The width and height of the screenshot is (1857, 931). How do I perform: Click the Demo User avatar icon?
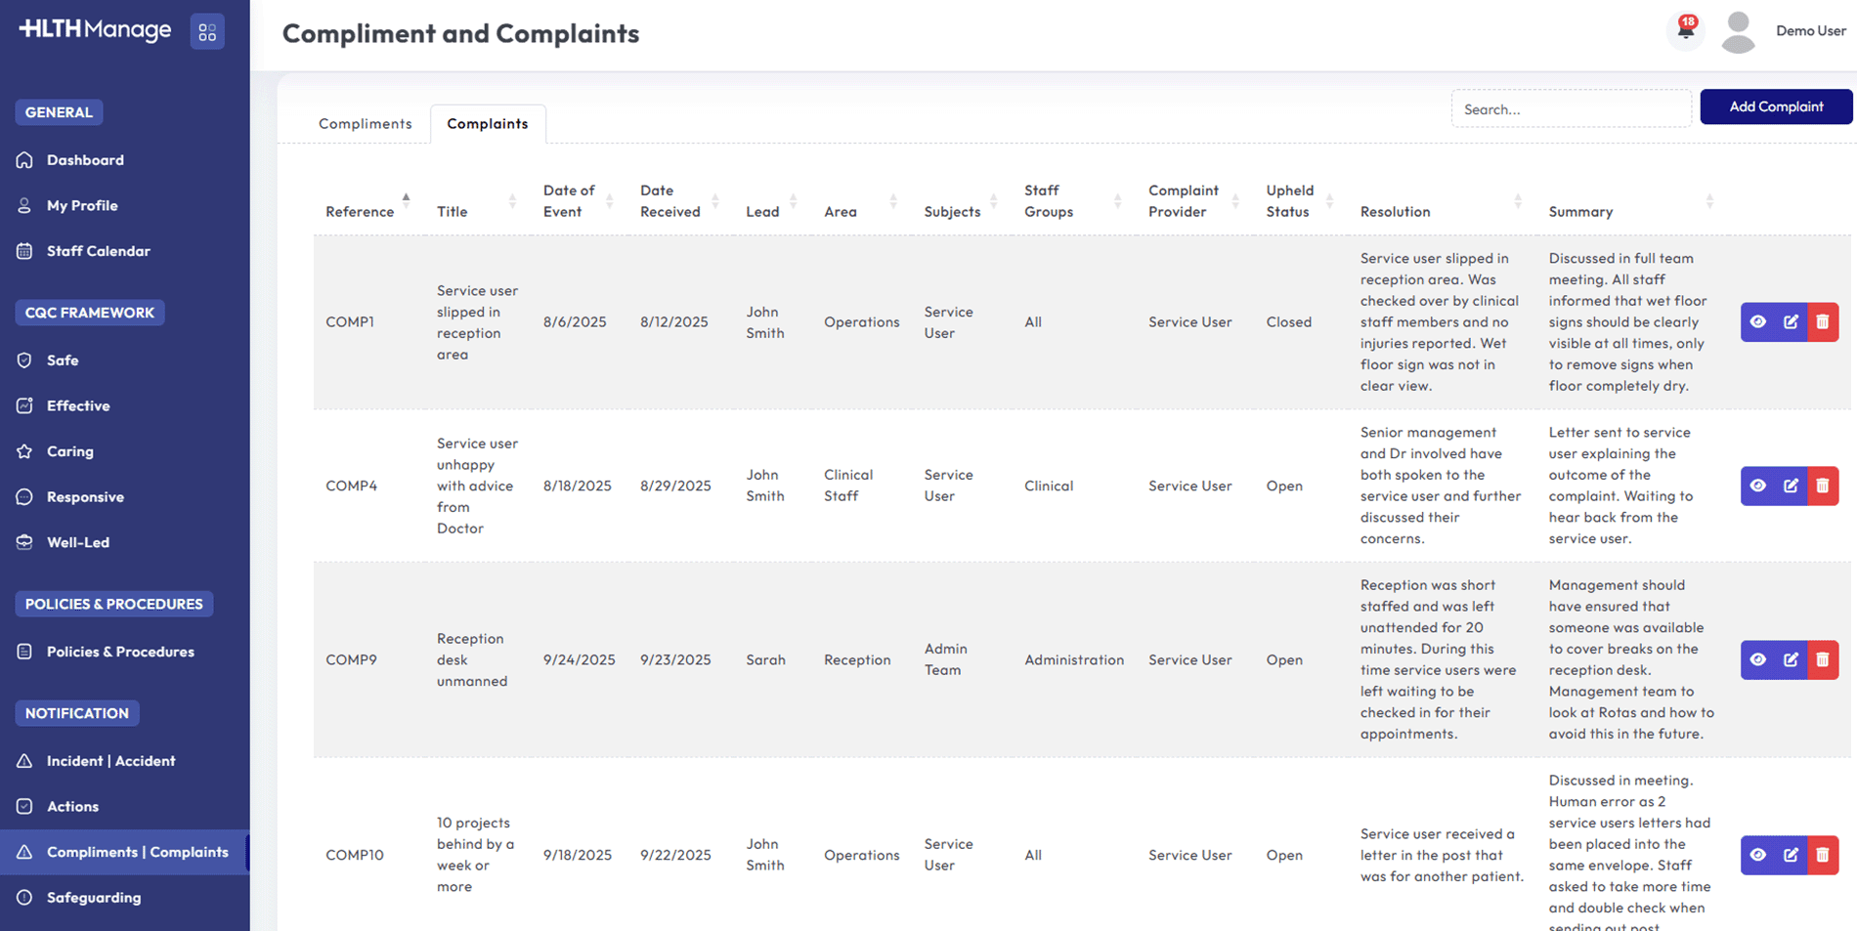click(x=1738, y=32)
